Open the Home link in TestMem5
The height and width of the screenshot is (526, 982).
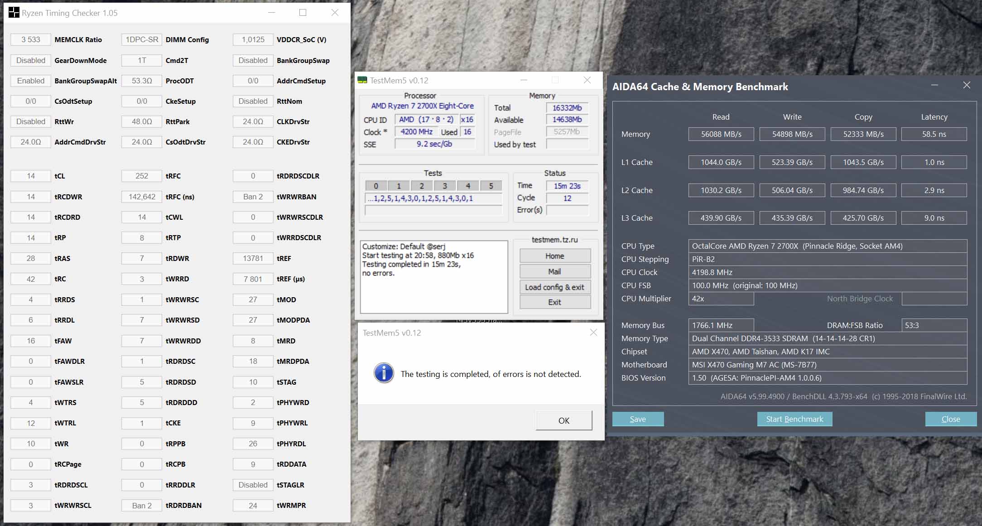point(555,256)
